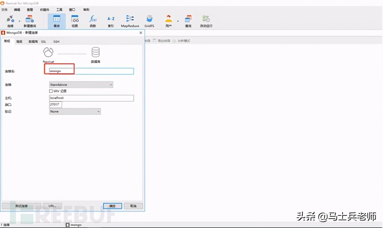Image resolution: width=383 pixels, height=228 pixels.
Task: Open the Standalone connection type dropdown
Action: 81,84
